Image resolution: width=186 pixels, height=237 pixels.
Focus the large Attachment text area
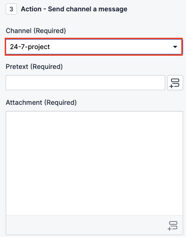(94, 163)
